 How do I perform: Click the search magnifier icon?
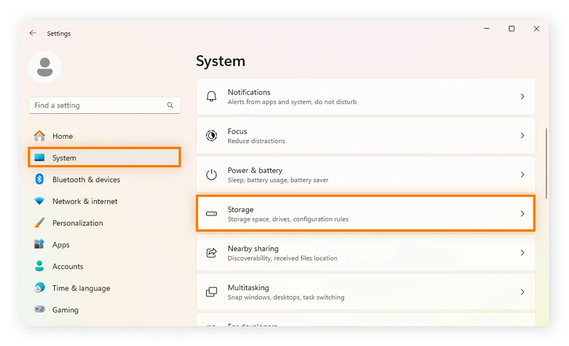(170, 105)
